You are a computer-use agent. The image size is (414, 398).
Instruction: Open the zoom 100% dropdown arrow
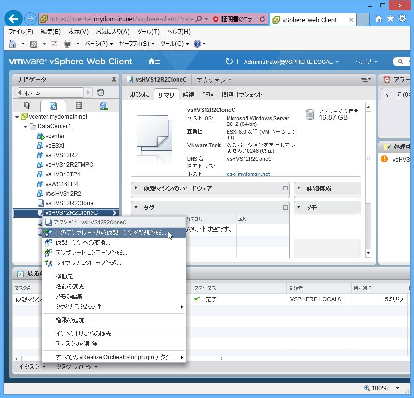pos(397,388)
